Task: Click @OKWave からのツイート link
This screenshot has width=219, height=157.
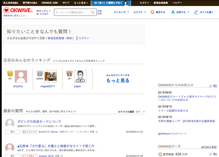Action: [x=172, y=134]
